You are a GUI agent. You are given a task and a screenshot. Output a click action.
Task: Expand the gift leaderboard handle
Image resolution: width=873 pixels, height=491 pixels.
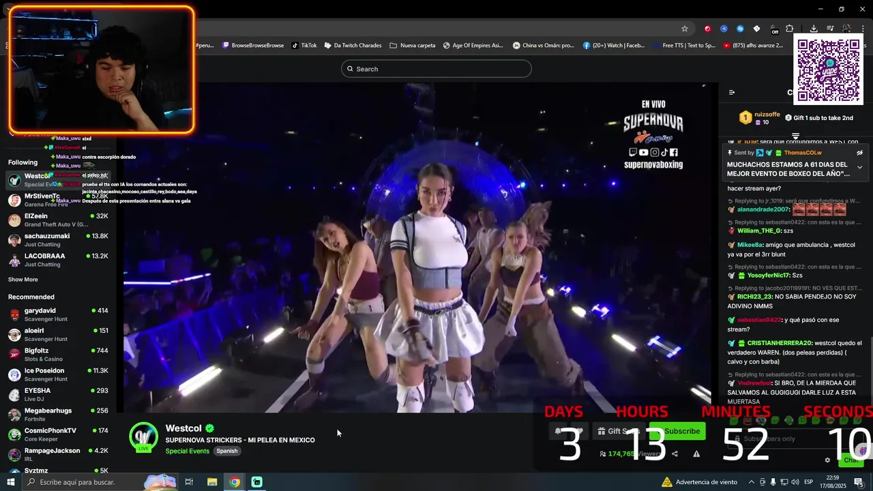[x=795, y=136]
